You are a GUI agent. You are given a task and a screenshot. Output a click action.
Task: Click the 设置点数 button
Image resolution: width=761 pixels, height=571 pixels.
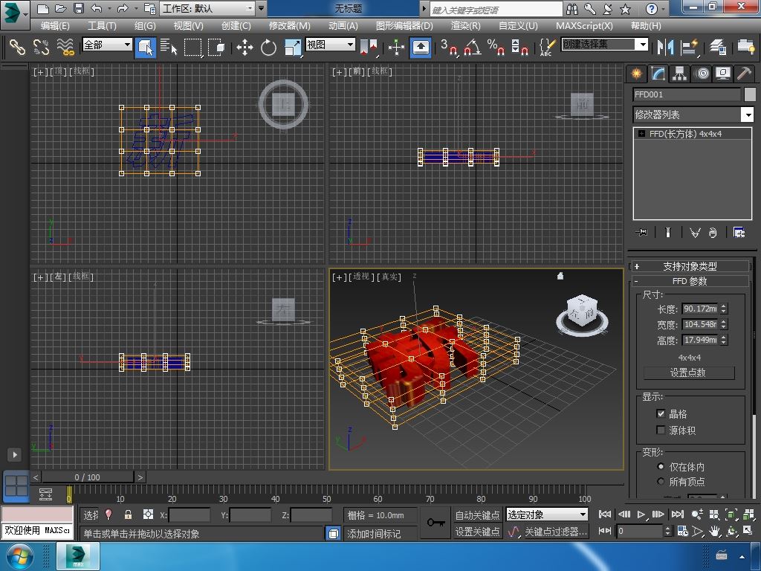688,372
